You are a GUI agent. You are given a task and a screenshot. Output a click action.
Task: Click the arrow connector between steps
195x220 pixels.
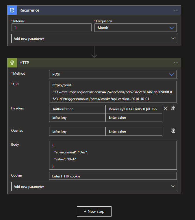(x=94, y=52)
